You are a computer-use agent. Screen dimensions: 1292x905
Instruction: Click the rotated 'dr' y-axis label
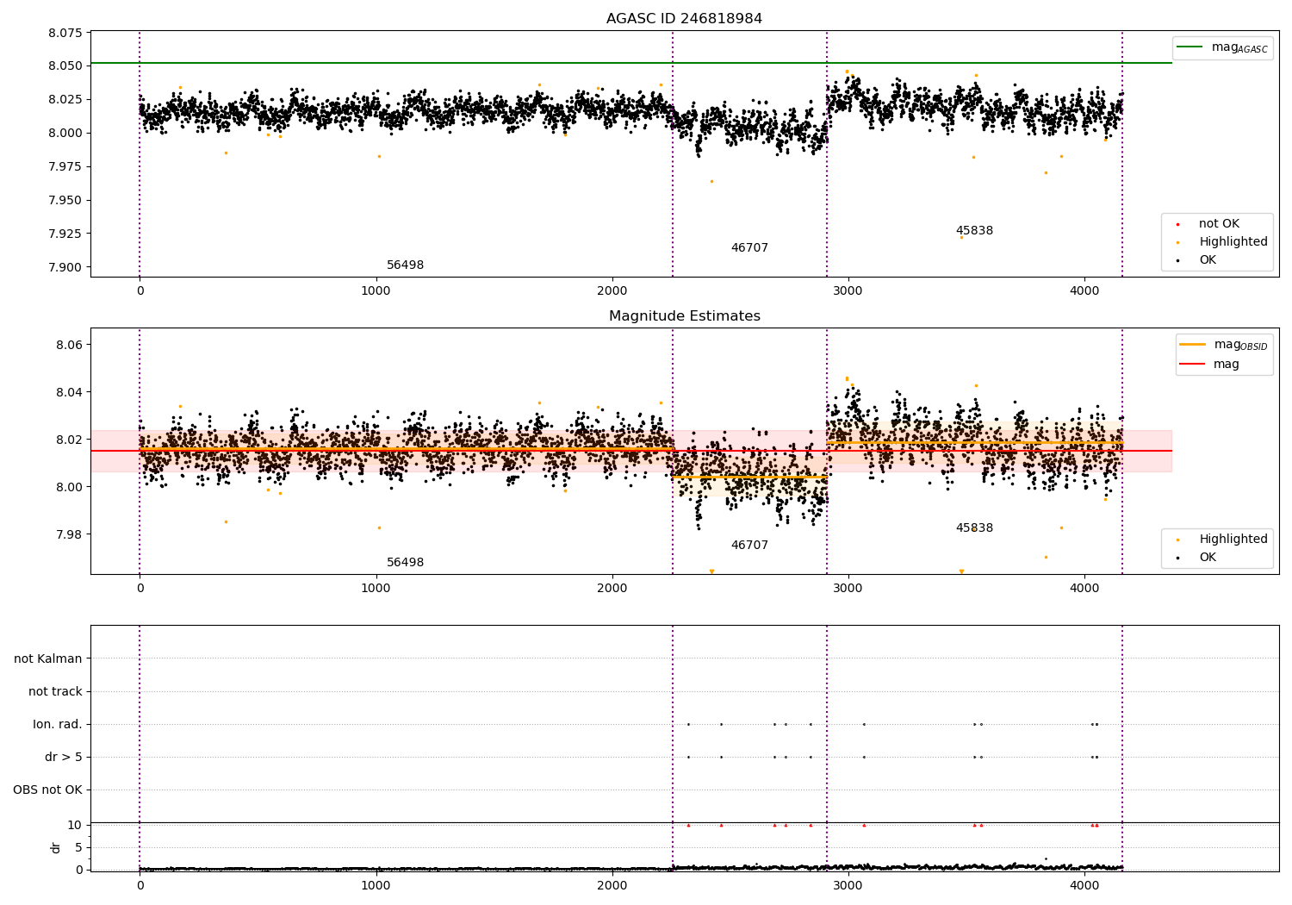tap(56, 847)
